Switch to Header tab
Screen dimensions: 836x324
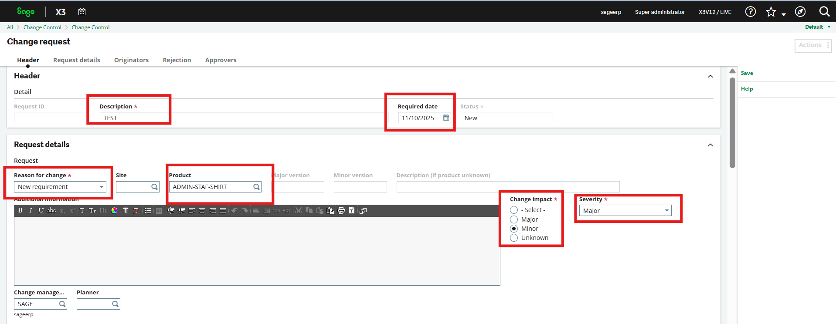28,60
